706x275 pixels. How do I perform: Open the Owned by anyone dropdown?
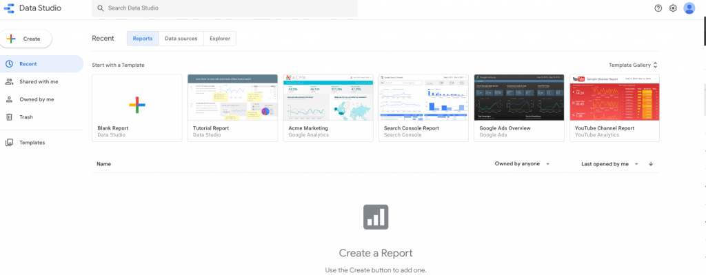click(x=523, y=164)
